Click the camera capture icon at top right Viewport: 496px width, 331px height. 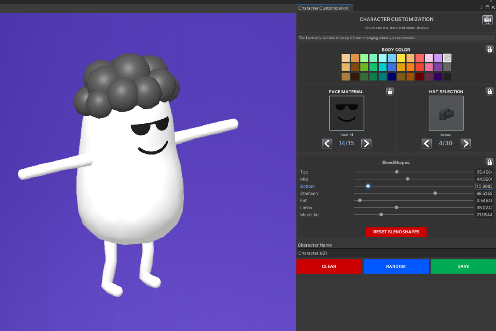487,19
